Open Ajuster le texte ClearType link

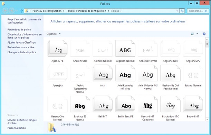pos(21,42)
